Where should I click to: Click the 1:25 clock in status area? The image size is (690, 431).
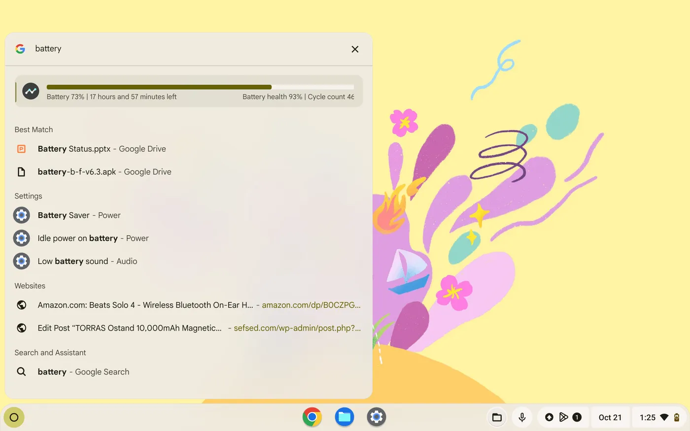648,418
